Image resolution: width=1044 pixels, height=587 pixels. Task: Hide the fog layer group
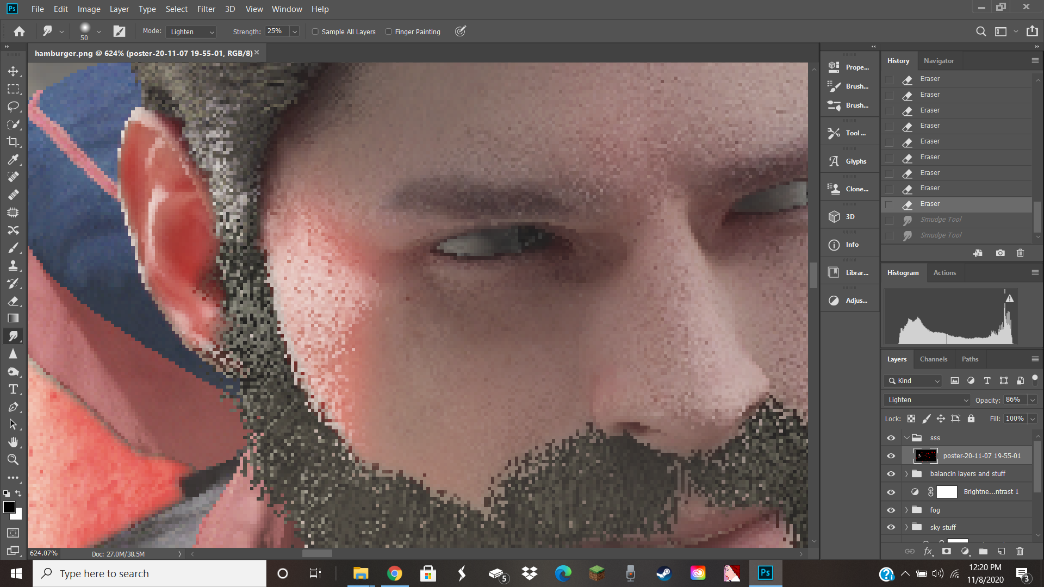tap(891, 510)
